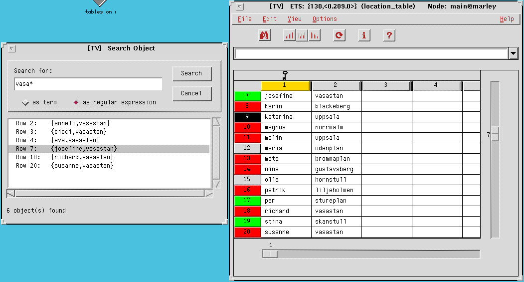Image resolution: width=524 pixels, height=282 pixels.
Task: Click the 'norrmalm' cell
Action: 337,127
